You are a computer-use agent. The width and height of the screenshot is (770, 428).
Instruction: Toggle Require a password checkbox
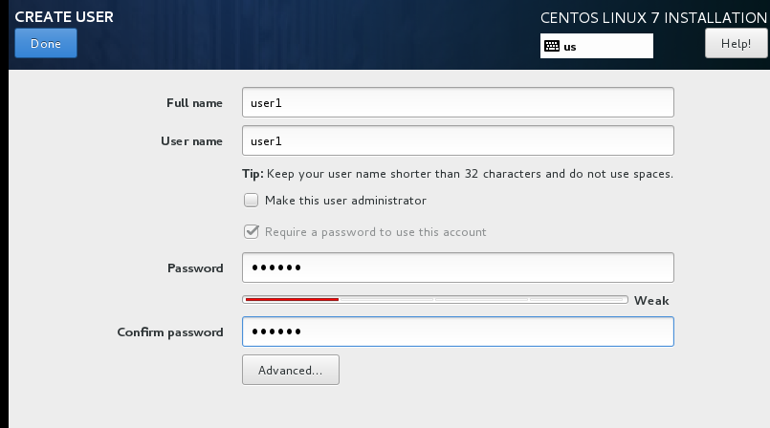point(251,231)
